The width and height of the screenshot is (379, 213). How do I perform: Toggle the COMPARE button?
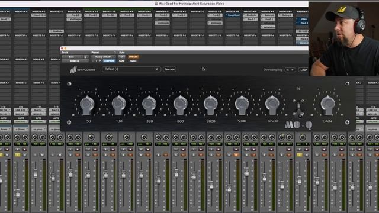click(x=109, y=61)
